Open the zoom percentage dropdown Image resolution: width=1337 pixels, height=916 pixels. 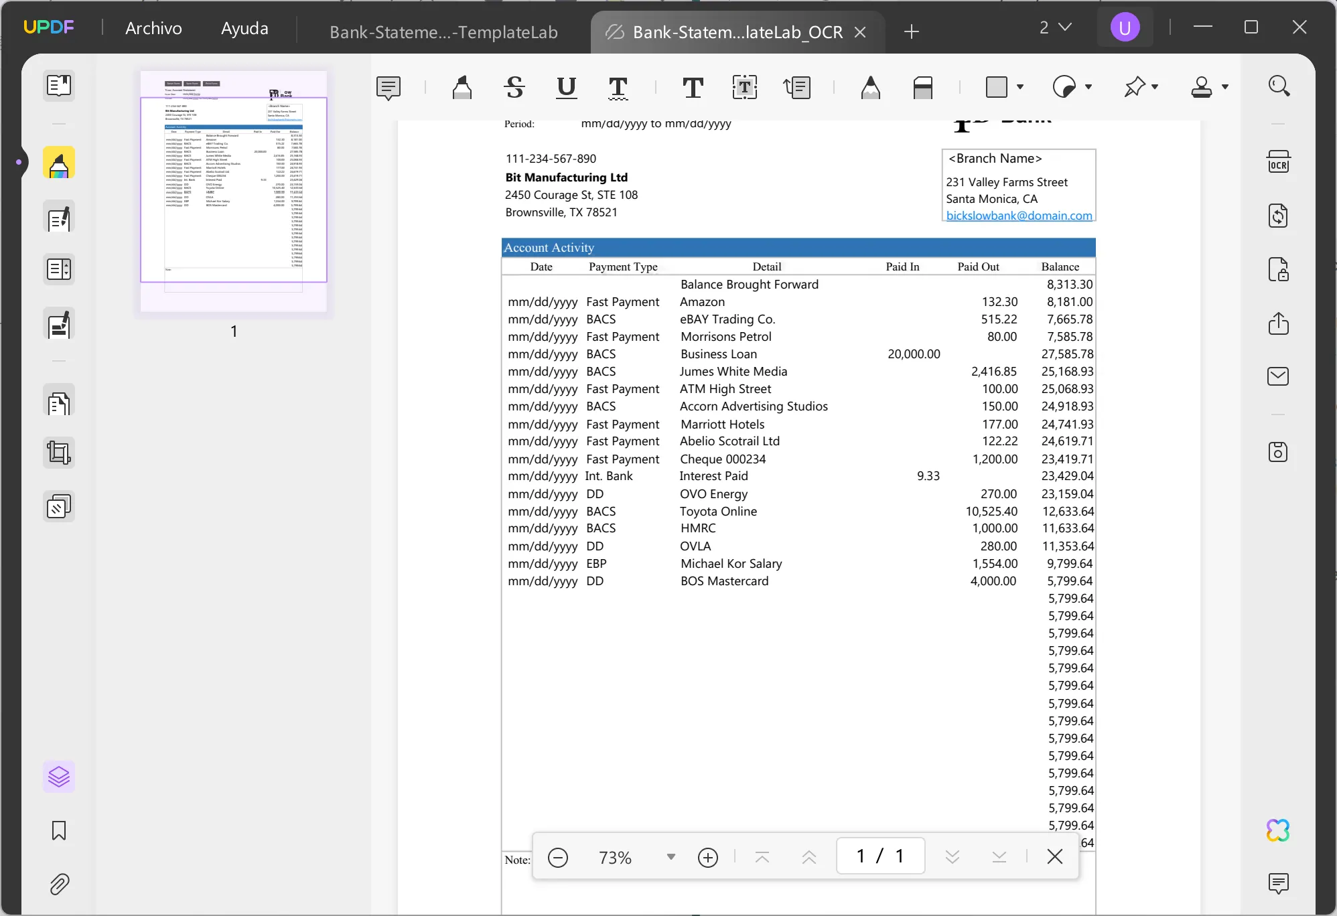tap(671, 857)
